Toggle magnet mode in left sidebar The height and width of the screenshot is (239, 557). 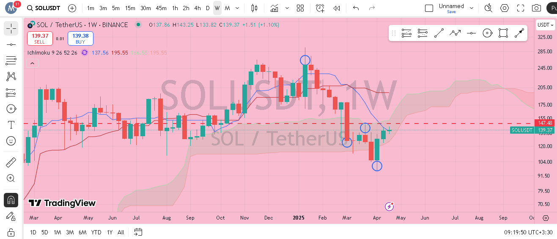(11, 200)
